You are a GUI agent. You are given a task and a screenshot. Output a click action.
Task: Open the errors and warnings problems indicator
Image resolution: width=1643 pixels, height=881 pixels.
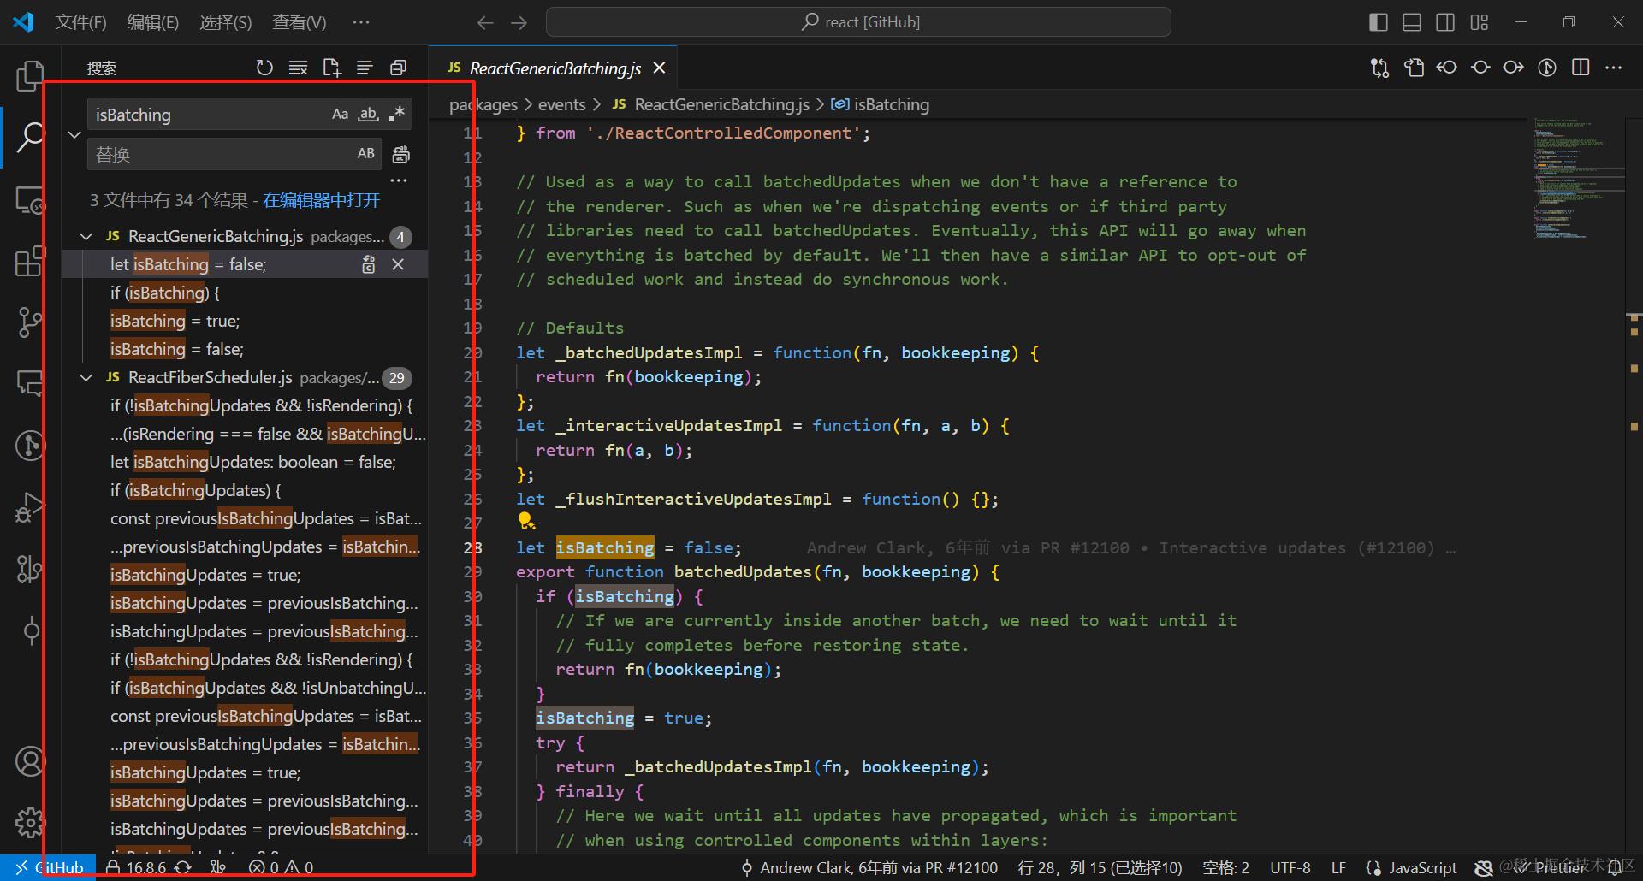(281, 867)
